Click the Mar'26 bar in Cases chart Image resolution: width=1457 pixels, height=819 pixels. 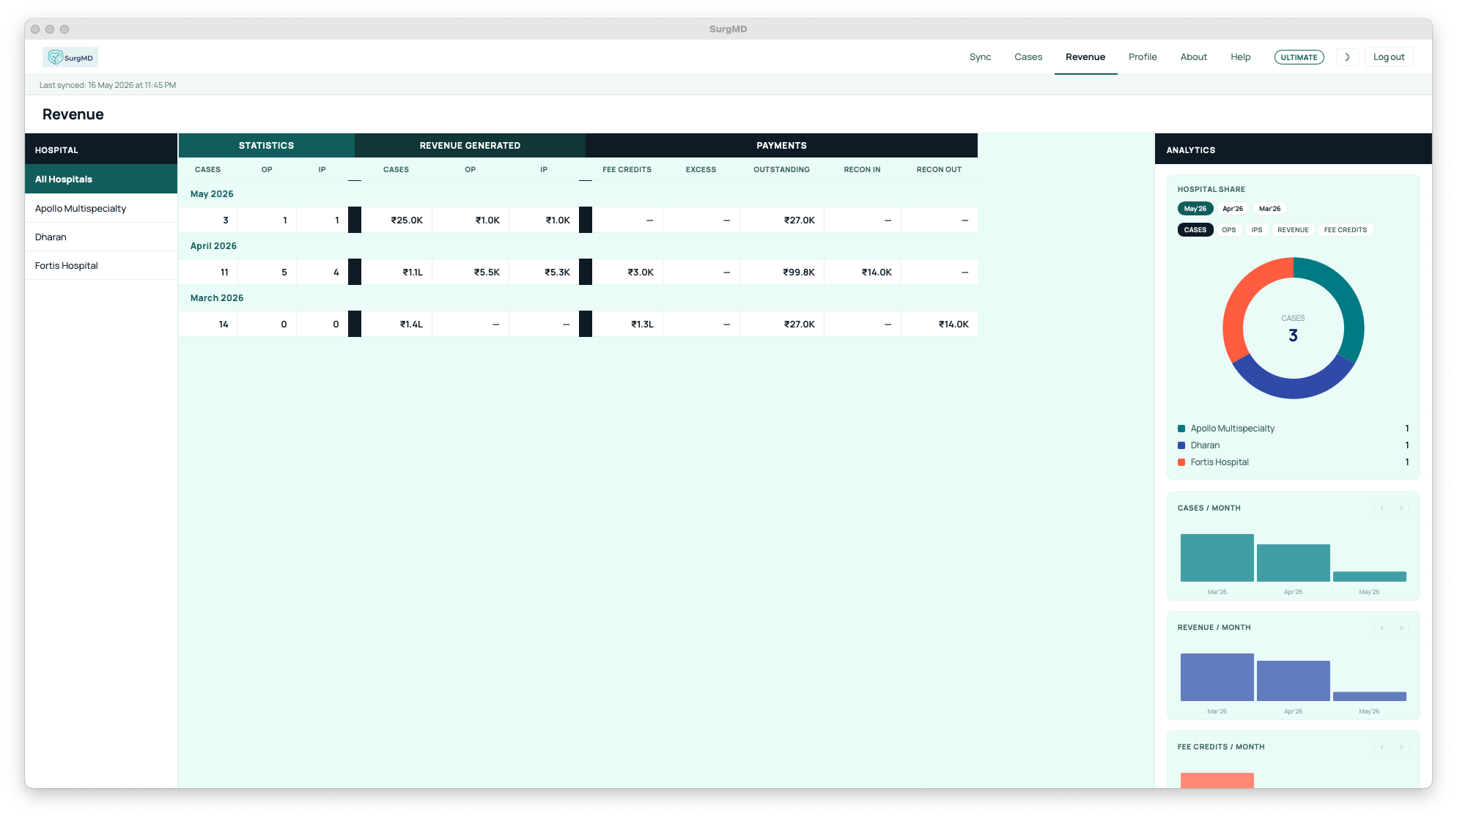coord(1217,558)
